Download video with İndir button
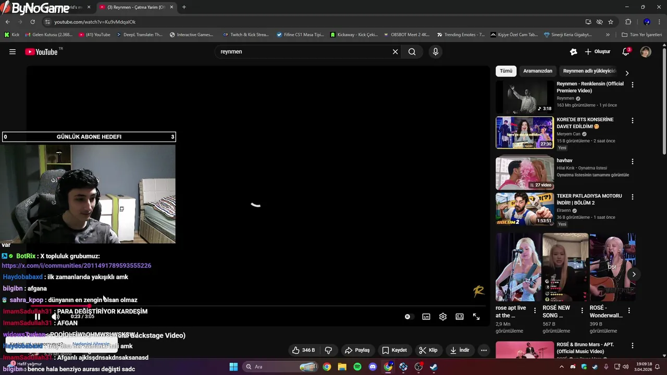Screen dimensions: 667x375 (x=460, y=350)
